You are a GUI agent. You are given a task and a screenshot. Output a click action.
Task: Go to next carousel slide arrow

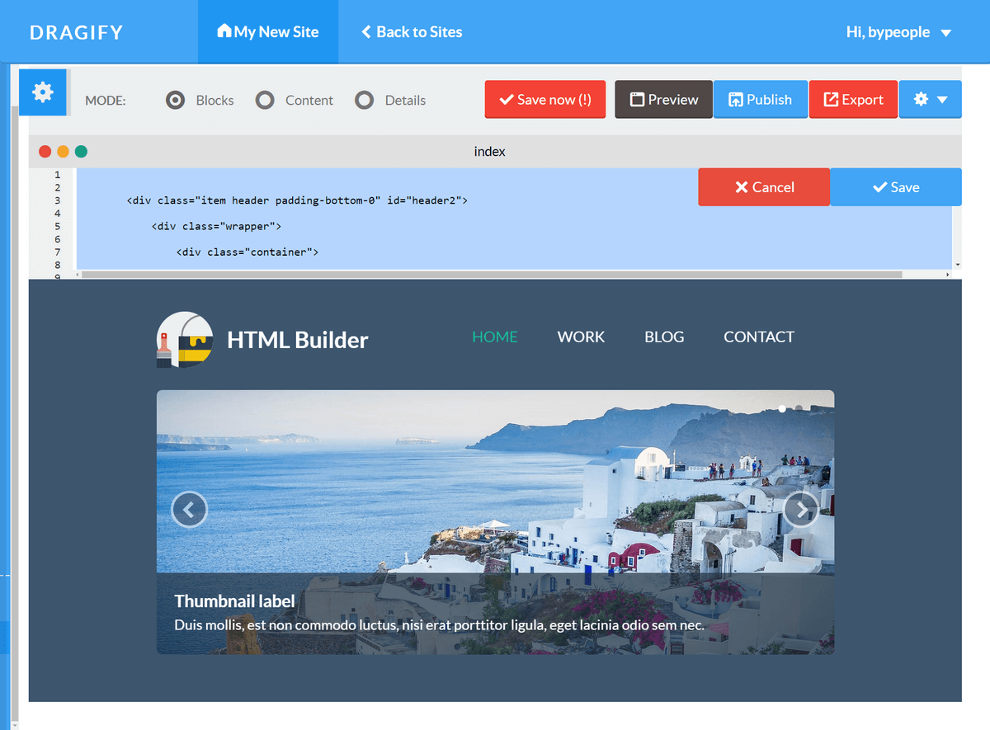pos(801,510)
